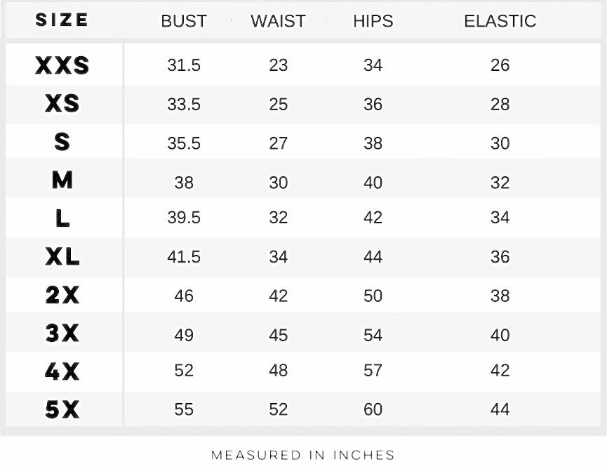Select waist value 27 in S row
The width and height of the screenshot is (607, 469).
pyautogui.click(x=279, y=143)
